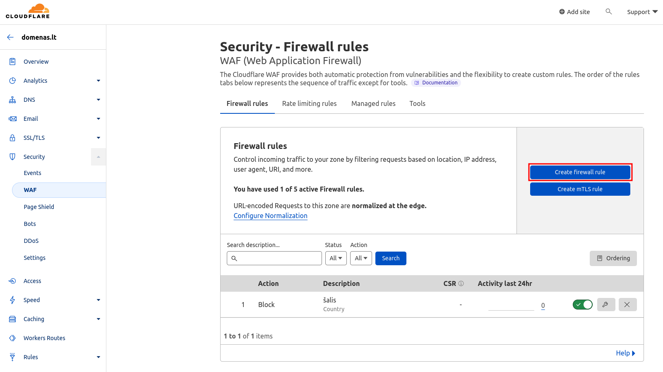Switch to the Rate limiting rules tab
The width and height of the screenshot is (663, 372).
pos(309,103)
